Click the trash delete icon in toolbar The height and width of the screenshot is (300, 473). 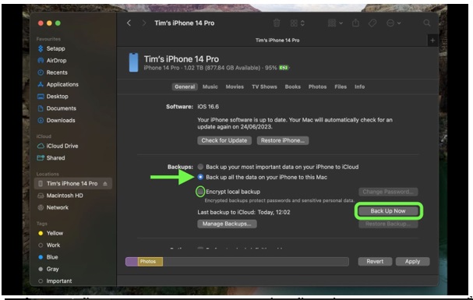[277, 23]
